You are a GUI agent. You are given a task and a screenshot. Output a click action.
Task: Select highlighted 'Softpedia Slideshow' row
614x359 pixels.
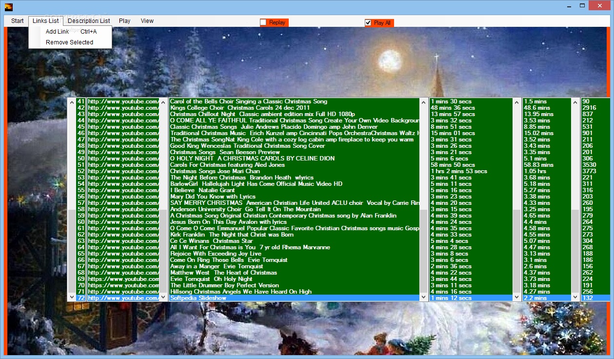(294, 298)
